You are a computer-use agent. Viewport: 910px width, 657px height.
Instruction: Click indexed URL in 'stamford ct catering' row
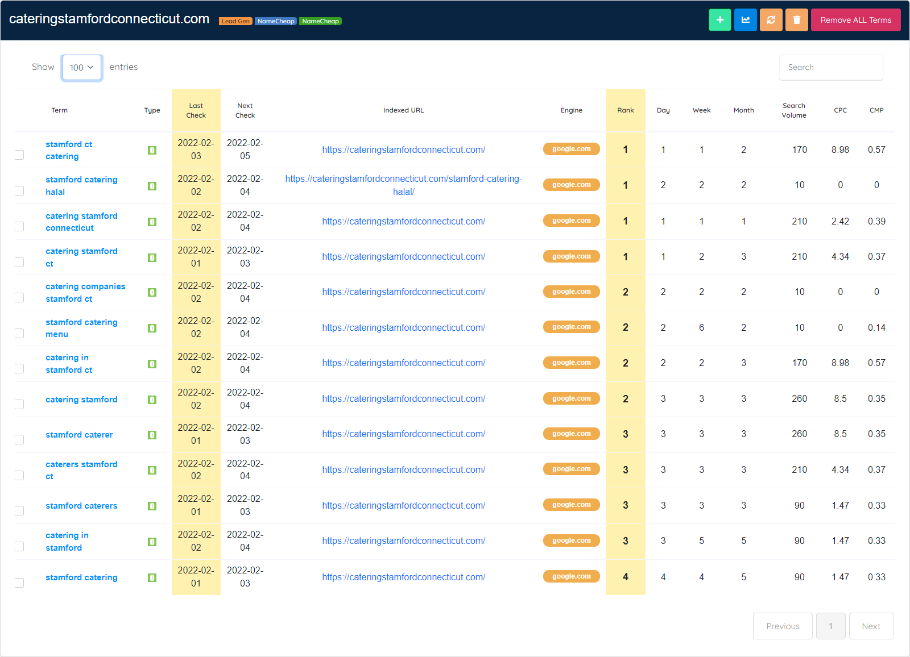point(404,149)
